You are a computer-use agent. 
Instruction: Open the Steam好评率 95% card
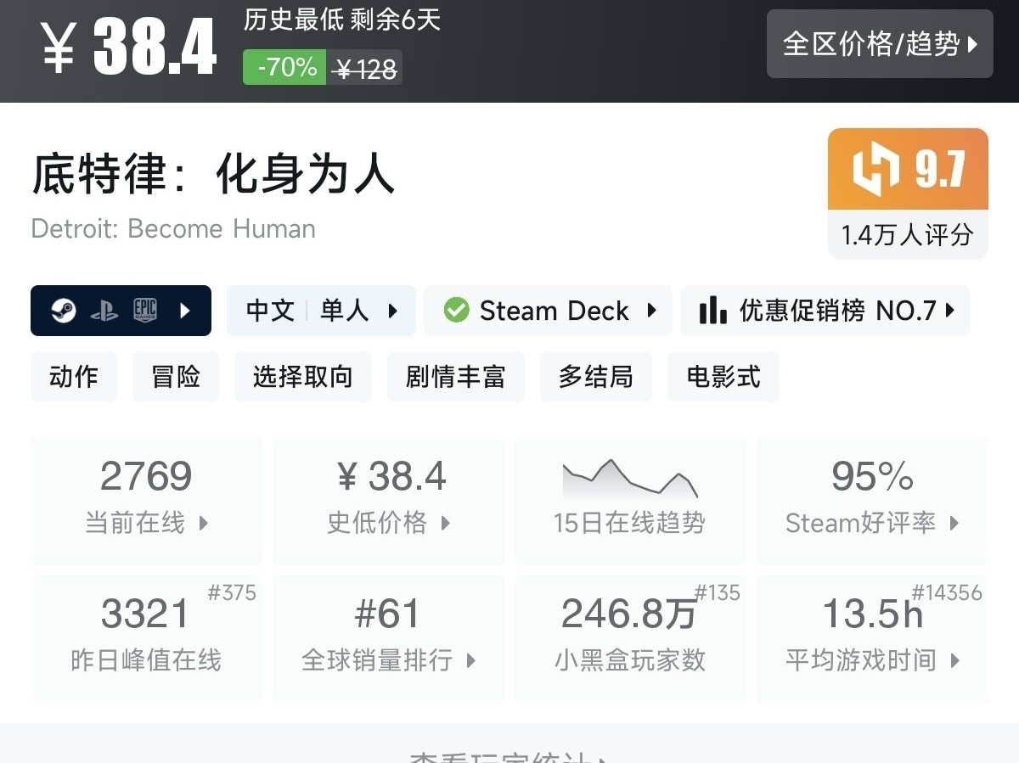pos(872,502)
